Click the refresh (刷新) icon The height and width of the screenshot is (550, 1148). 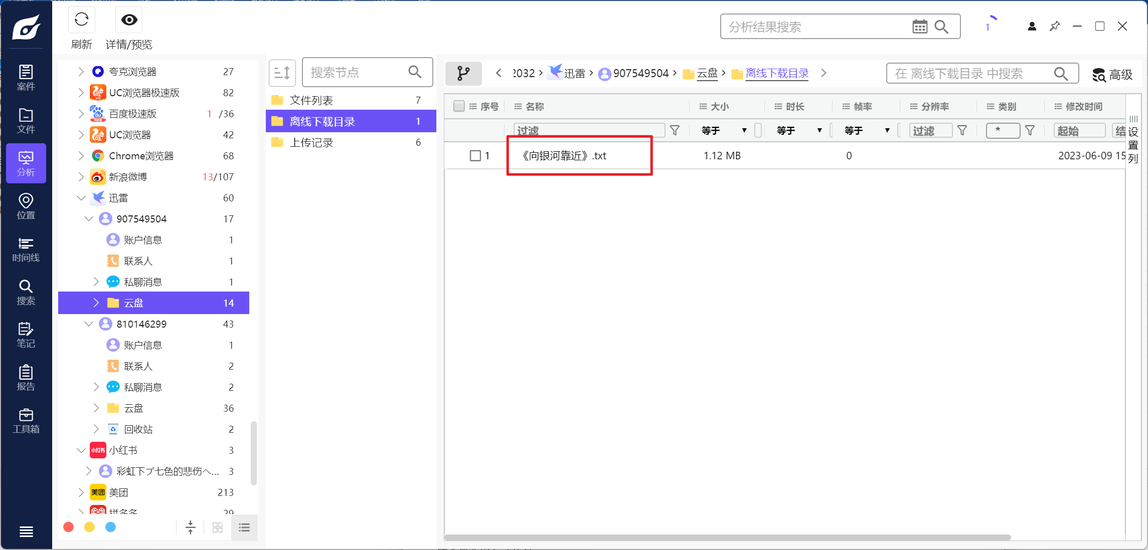[x=82, y=20]
